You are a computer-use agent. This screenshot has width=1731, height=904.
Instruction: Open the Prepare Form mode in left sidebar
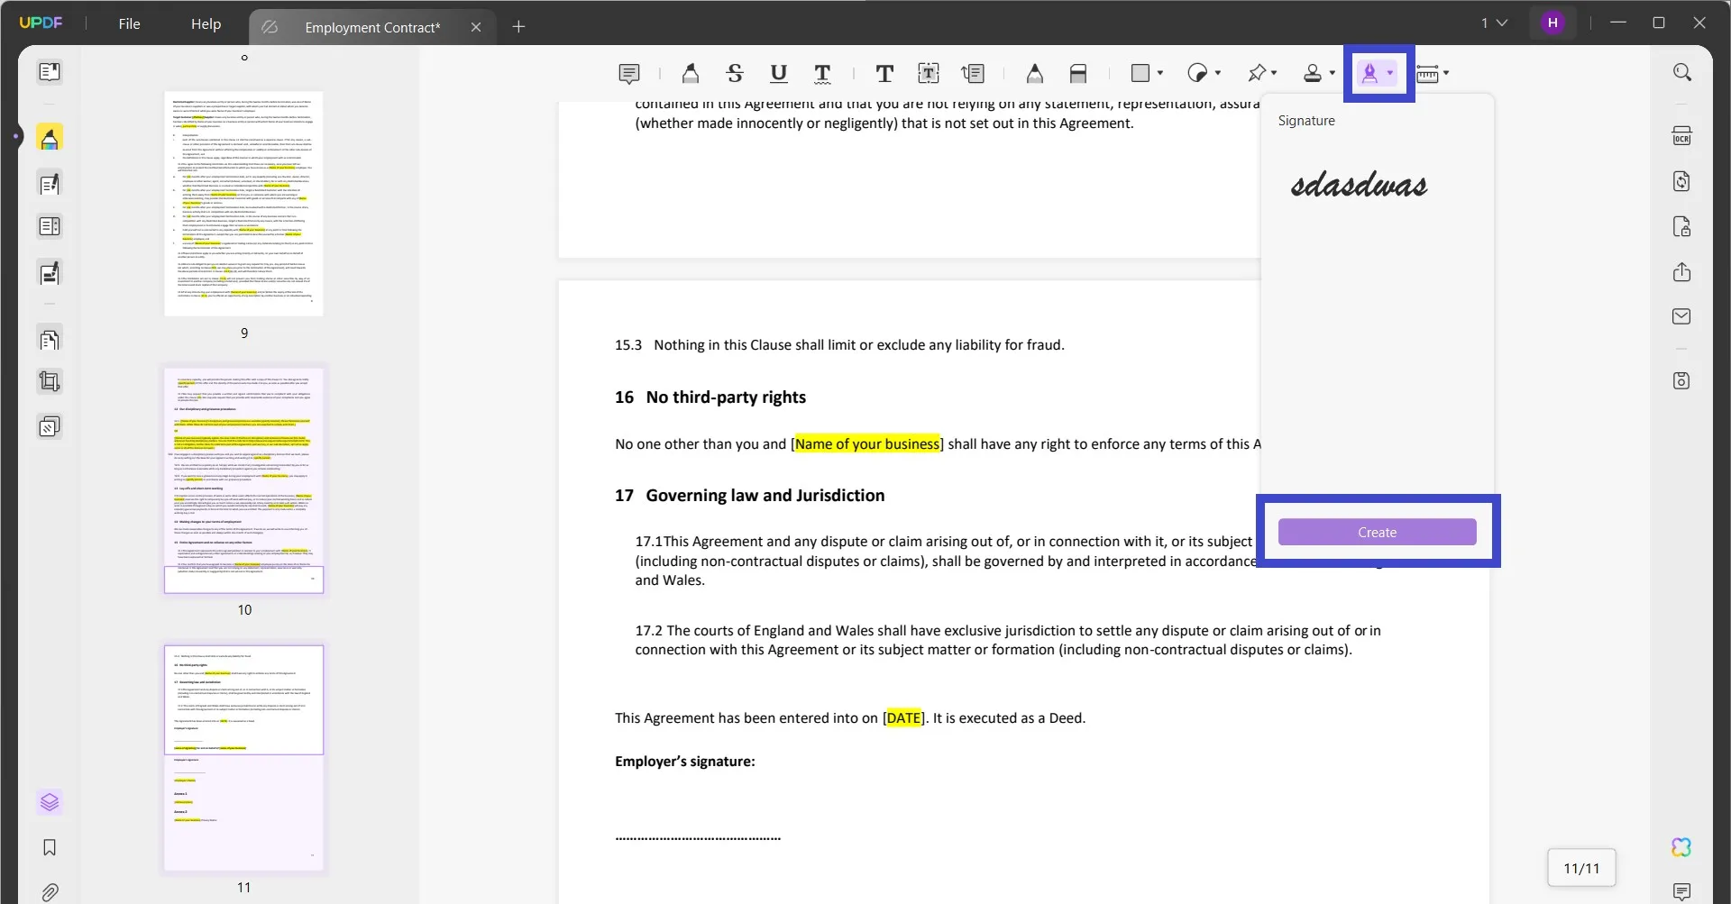(50, 226)
